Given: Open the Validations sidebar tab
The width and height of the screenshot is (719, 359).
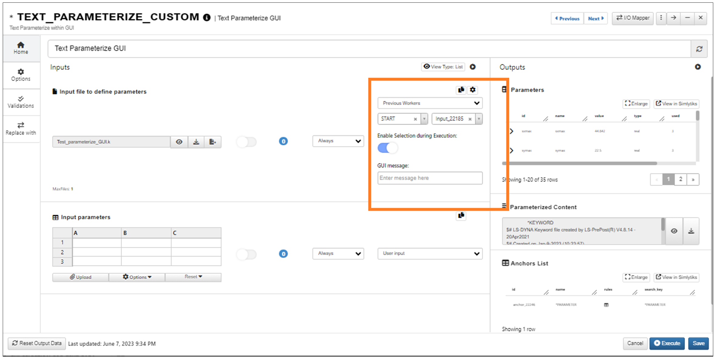Looking at the screenshot, I should click(x=21, y=102).
